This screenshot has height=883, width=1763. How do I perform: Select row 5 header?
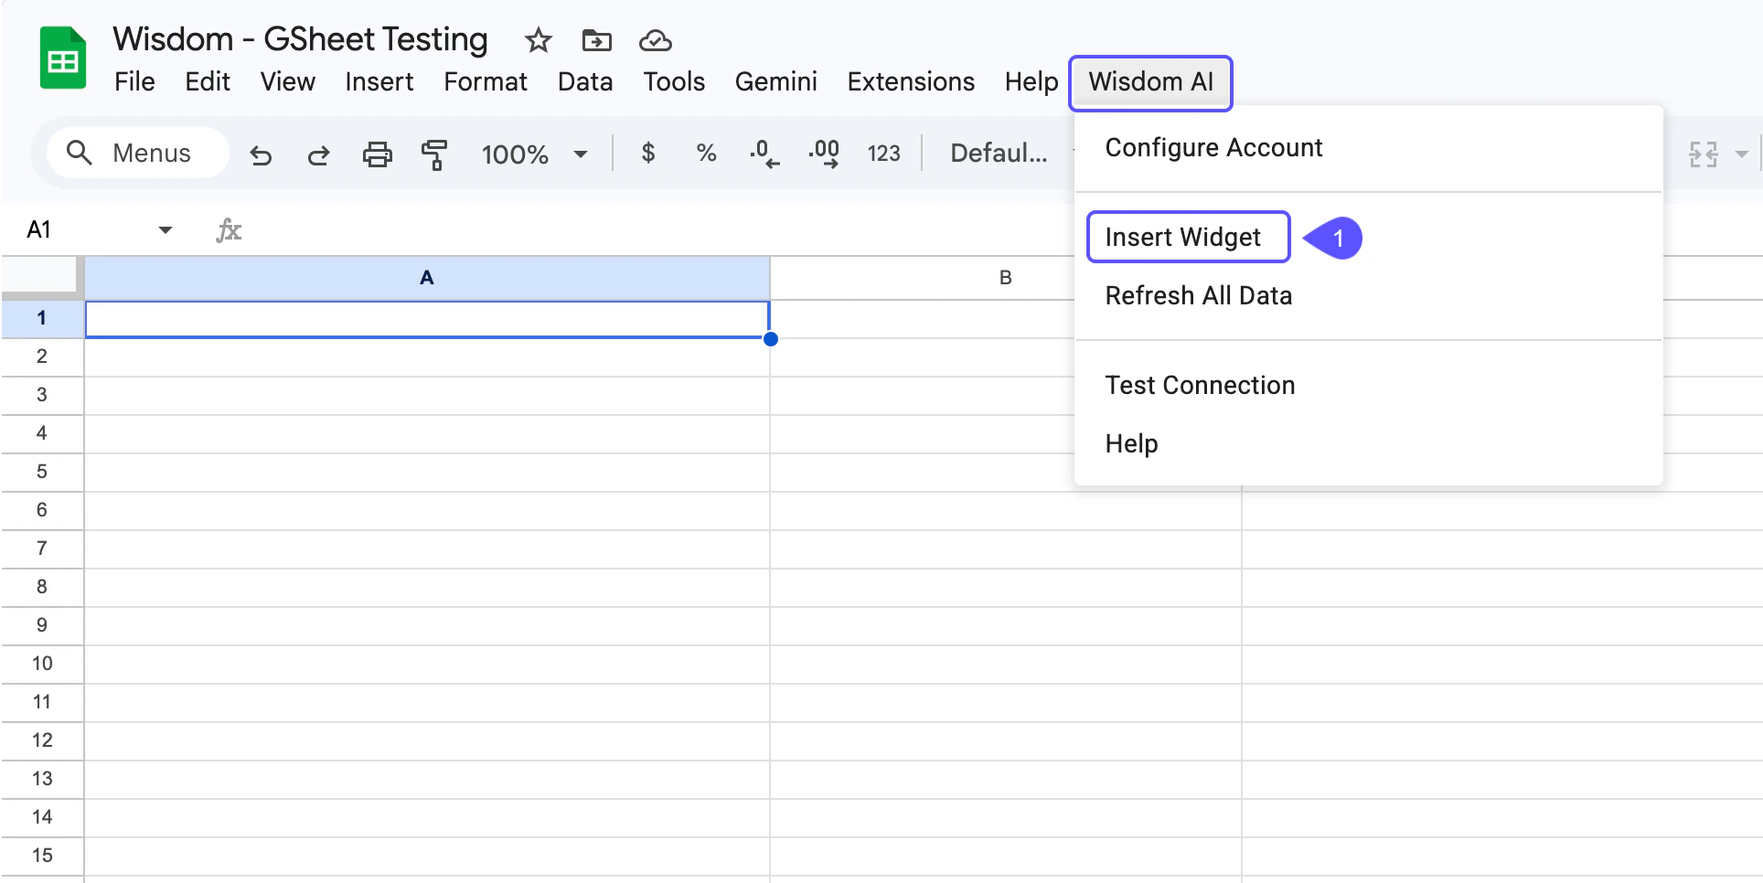point(42,472)
